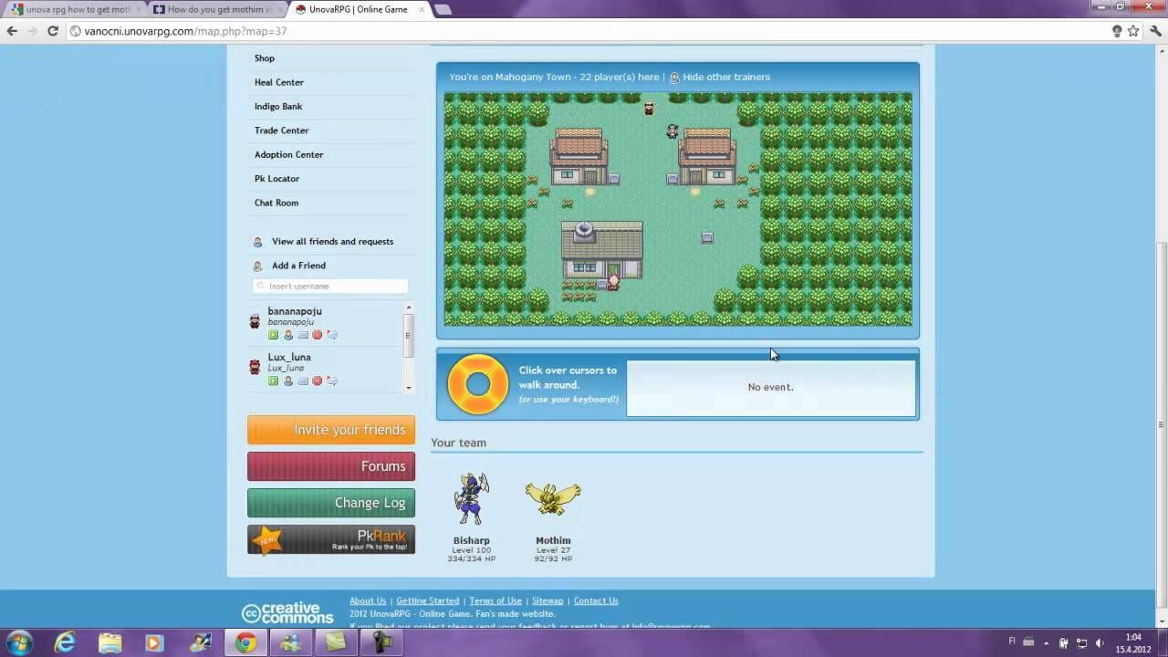Image resolution: width=1168 pixels, height=657 pixels.
Task: Click green battle icon under bananapoju
Action: [273, 335]
